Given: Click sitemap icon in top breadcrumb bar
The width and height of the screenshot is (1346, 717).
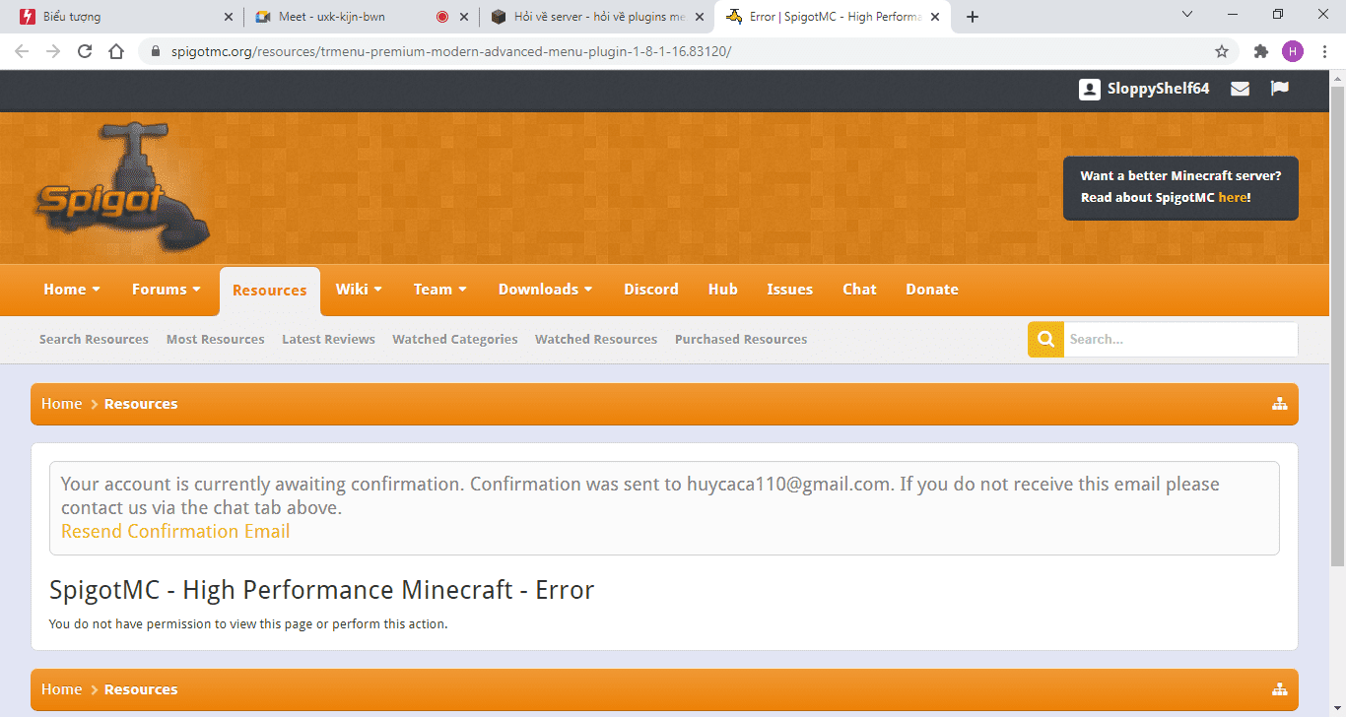Looking at the screenshot, I should point(1279,404).
